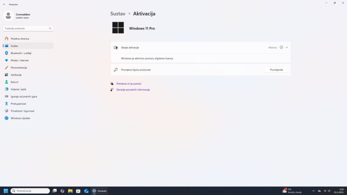Open the clock and date flyout
The height and width of the screenshot is (195, 347).
click(x=339, y=191)
